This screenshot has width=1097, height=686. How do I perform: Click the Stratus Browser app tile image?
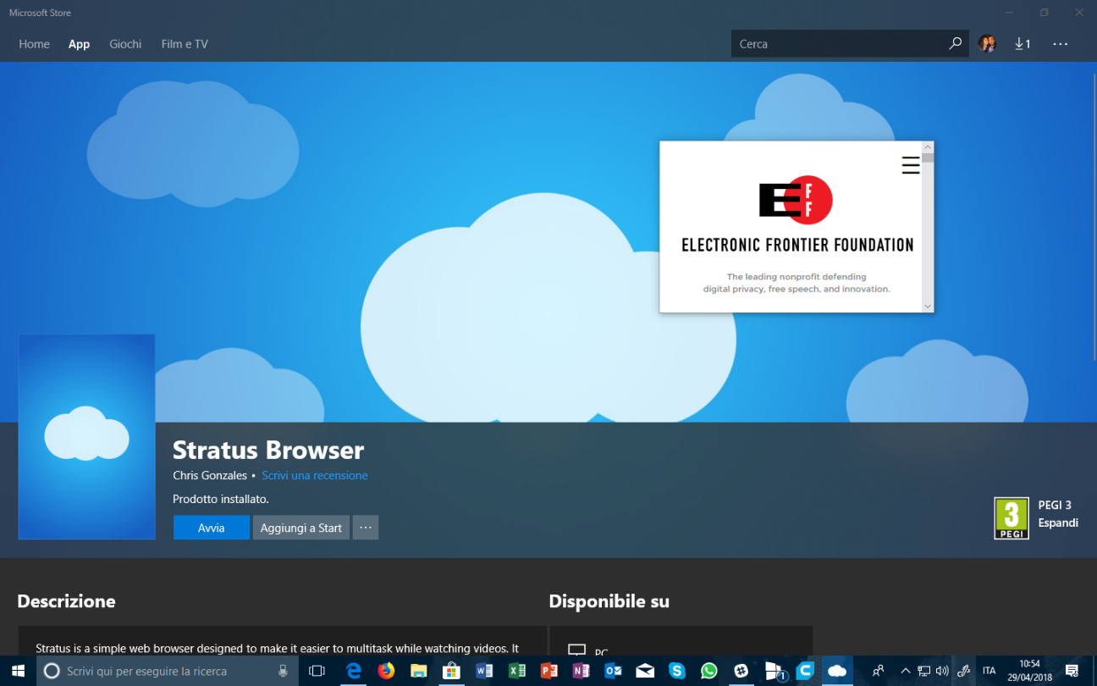[x=86, y=437]
